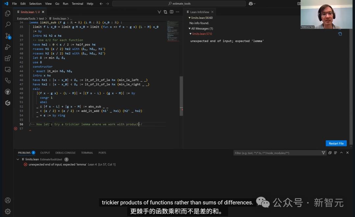Image resolution: width=355 pixels, height=217 pixels.
Task: Open the GitHub icon in activity bar
Action: click(x=8, y=92)
